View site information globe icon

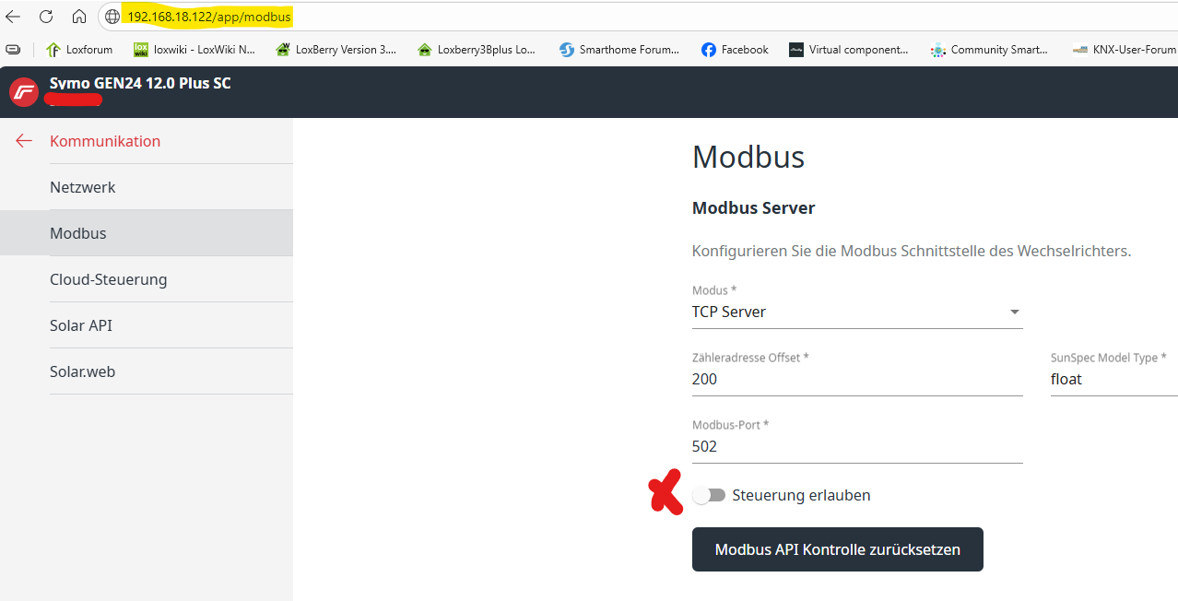coord(112,17)
